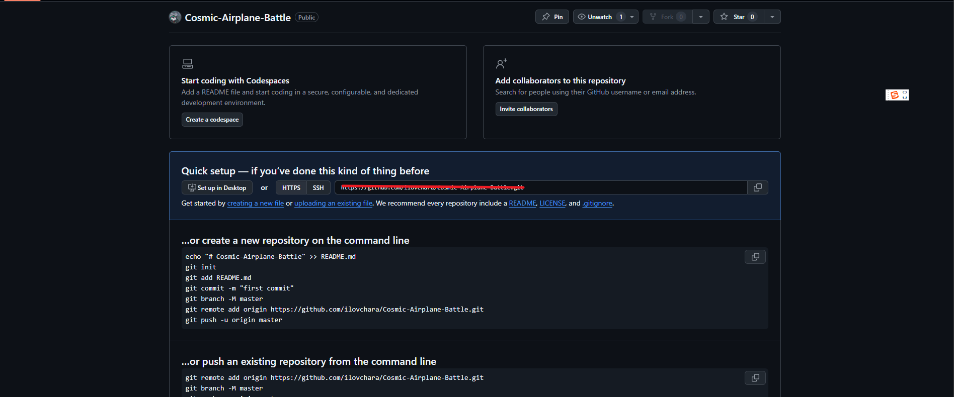Screen dimensions: 954x397
Task: Click the Codespaces icon
Action: pyautogui.click(x=188, y=64)
